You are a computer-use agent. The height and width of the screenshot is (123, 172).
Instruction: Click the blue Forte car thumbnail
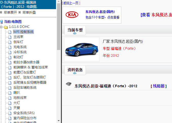click(82, 49)
